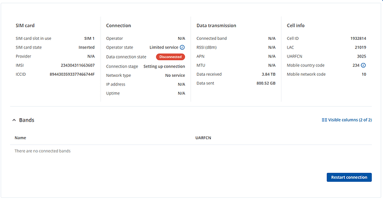This screenshot has width=383, height=200.
Task: Click the SIM card slot in use label
Action: tap(33, 38)
